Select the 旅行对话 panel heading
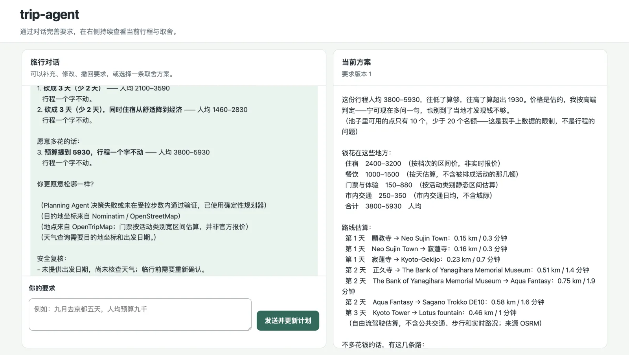 (45, 62)
